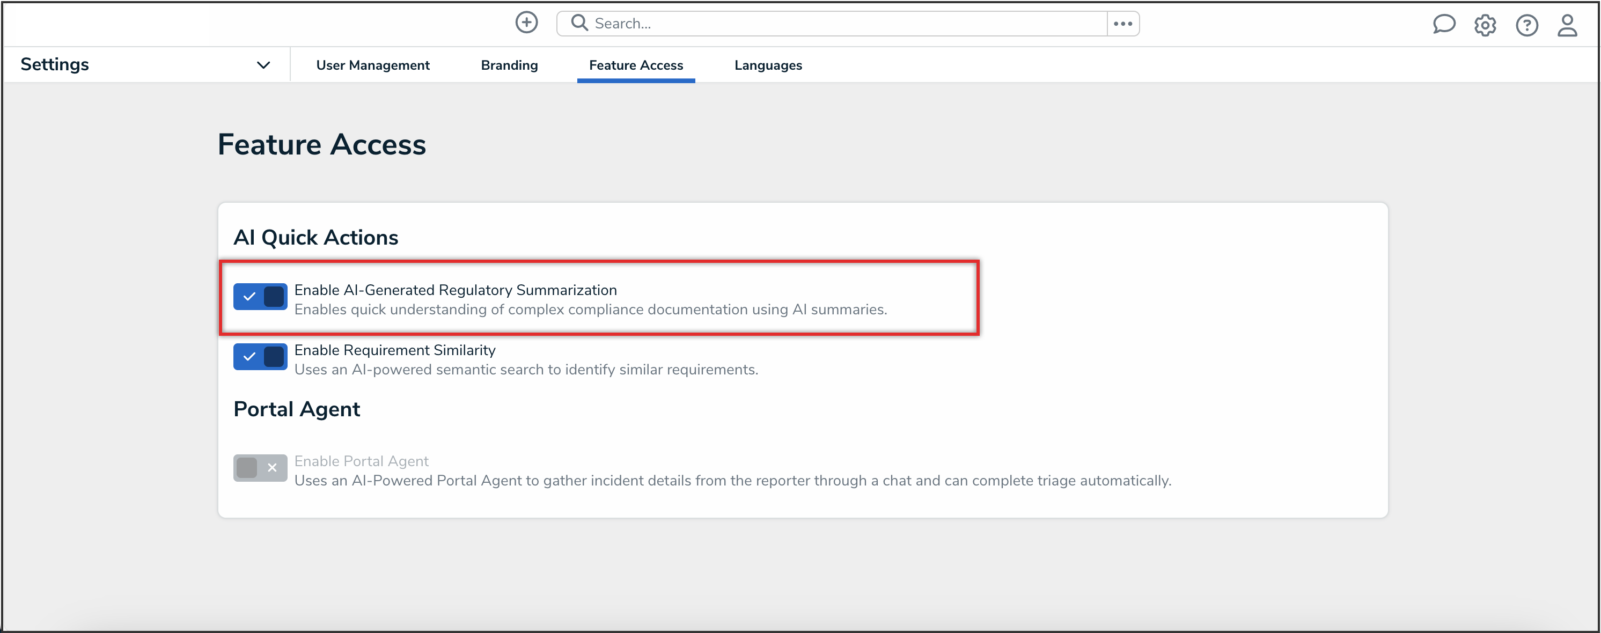Screen dimensions: 1601x633
Task: Open the Settings menu label
Action: click(x=55, y=64)
